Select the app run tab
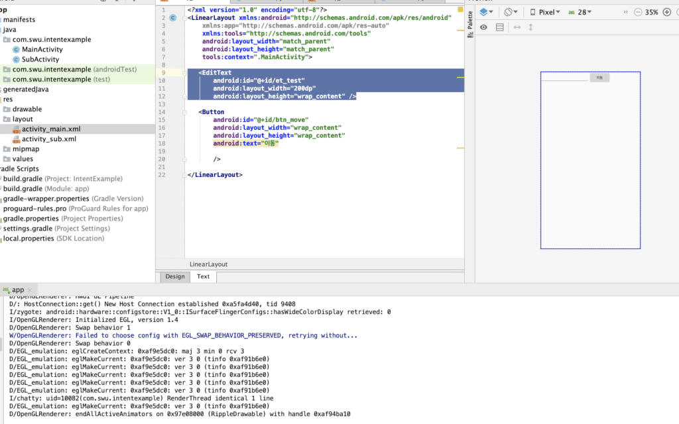 pyautogui.click(x=17, y=290)
